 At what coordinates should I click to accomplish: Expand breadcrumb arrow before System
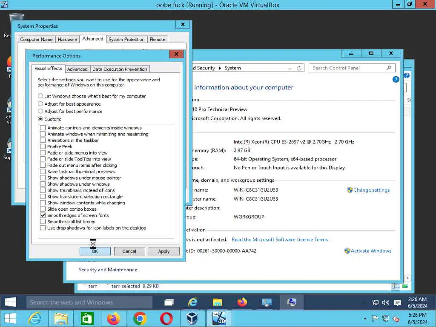220,68
